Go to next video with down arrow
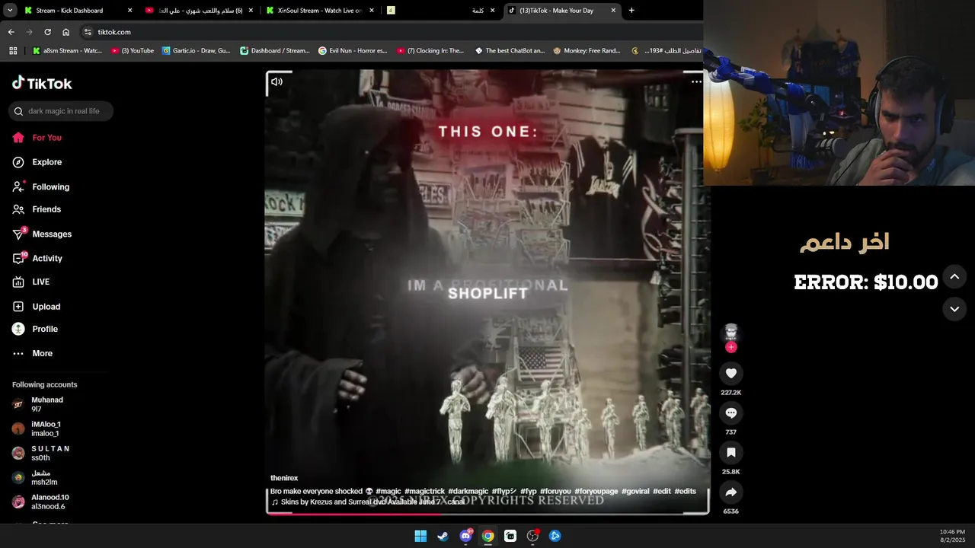 pyautogui.click(x=954, y=308)
